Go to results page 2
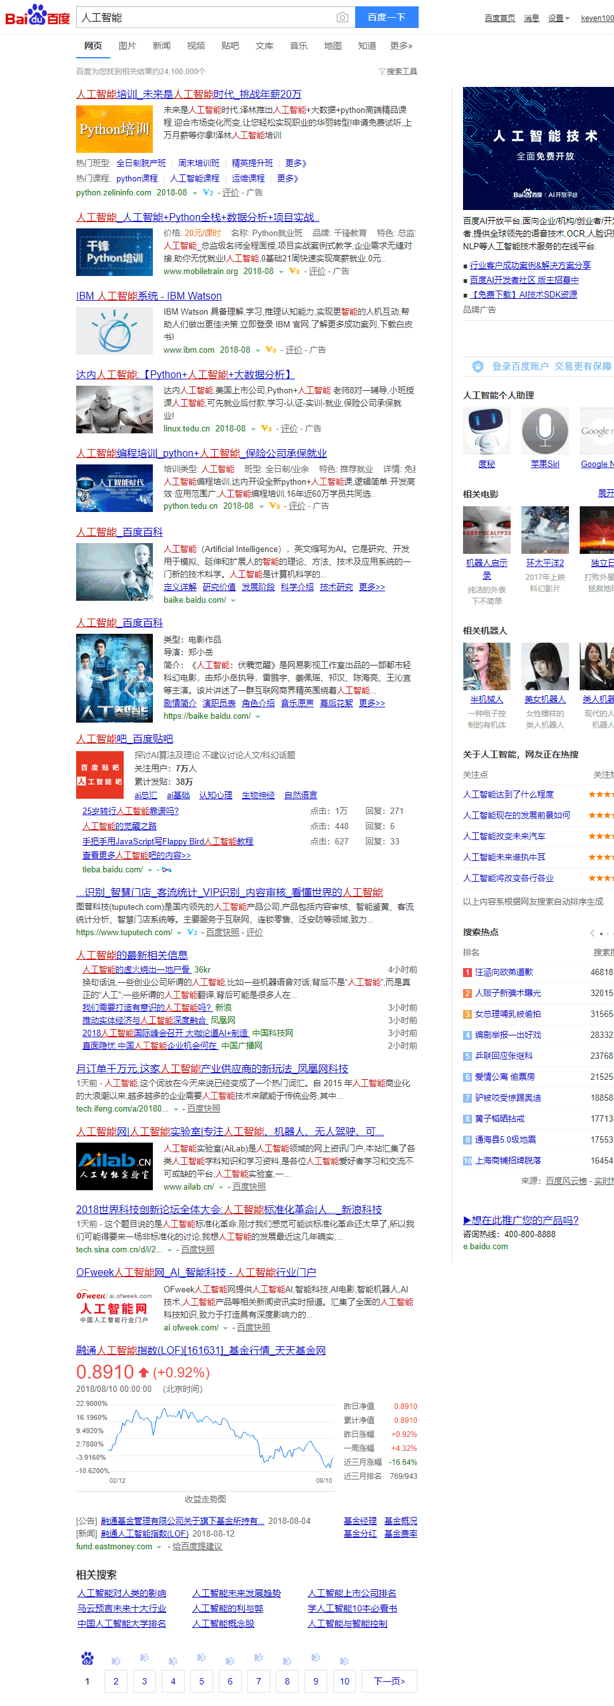 (x=116, y=1681)
